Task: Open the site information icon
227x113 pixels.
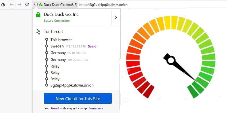Action: click(36, 5)
